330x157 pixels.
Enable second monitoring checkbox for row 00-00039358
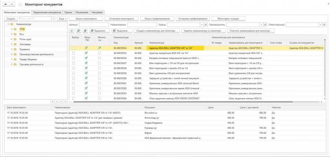point(100,68)
